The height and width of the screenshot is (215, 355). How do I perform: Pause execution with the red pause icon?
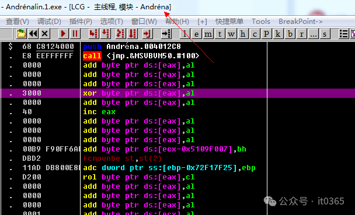point(75,34)
